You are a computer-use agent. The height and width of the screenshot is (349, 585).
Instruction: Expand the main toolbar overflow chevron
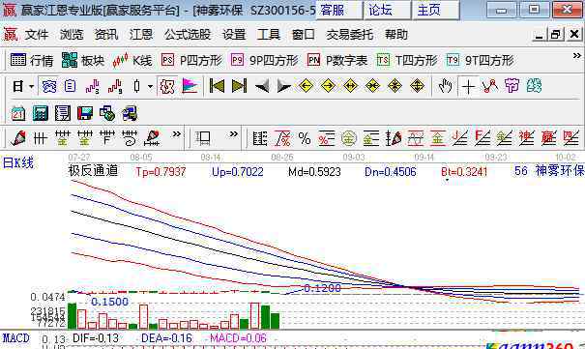click(577, 56)
